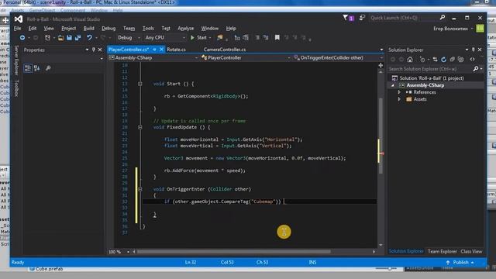Open the Edit menu
Screen dimensions: 496x279
33,28
